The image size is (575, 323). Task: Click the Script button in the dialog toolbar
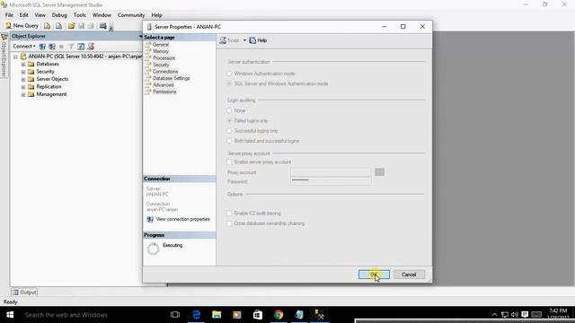(x=230, y=40)
